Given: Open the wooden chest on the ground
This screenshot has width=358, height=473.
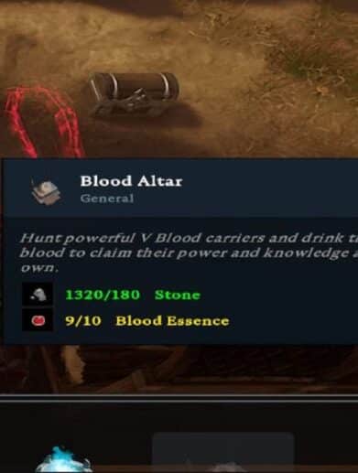Looking at the screenshot, I should [x=135, y=93].
